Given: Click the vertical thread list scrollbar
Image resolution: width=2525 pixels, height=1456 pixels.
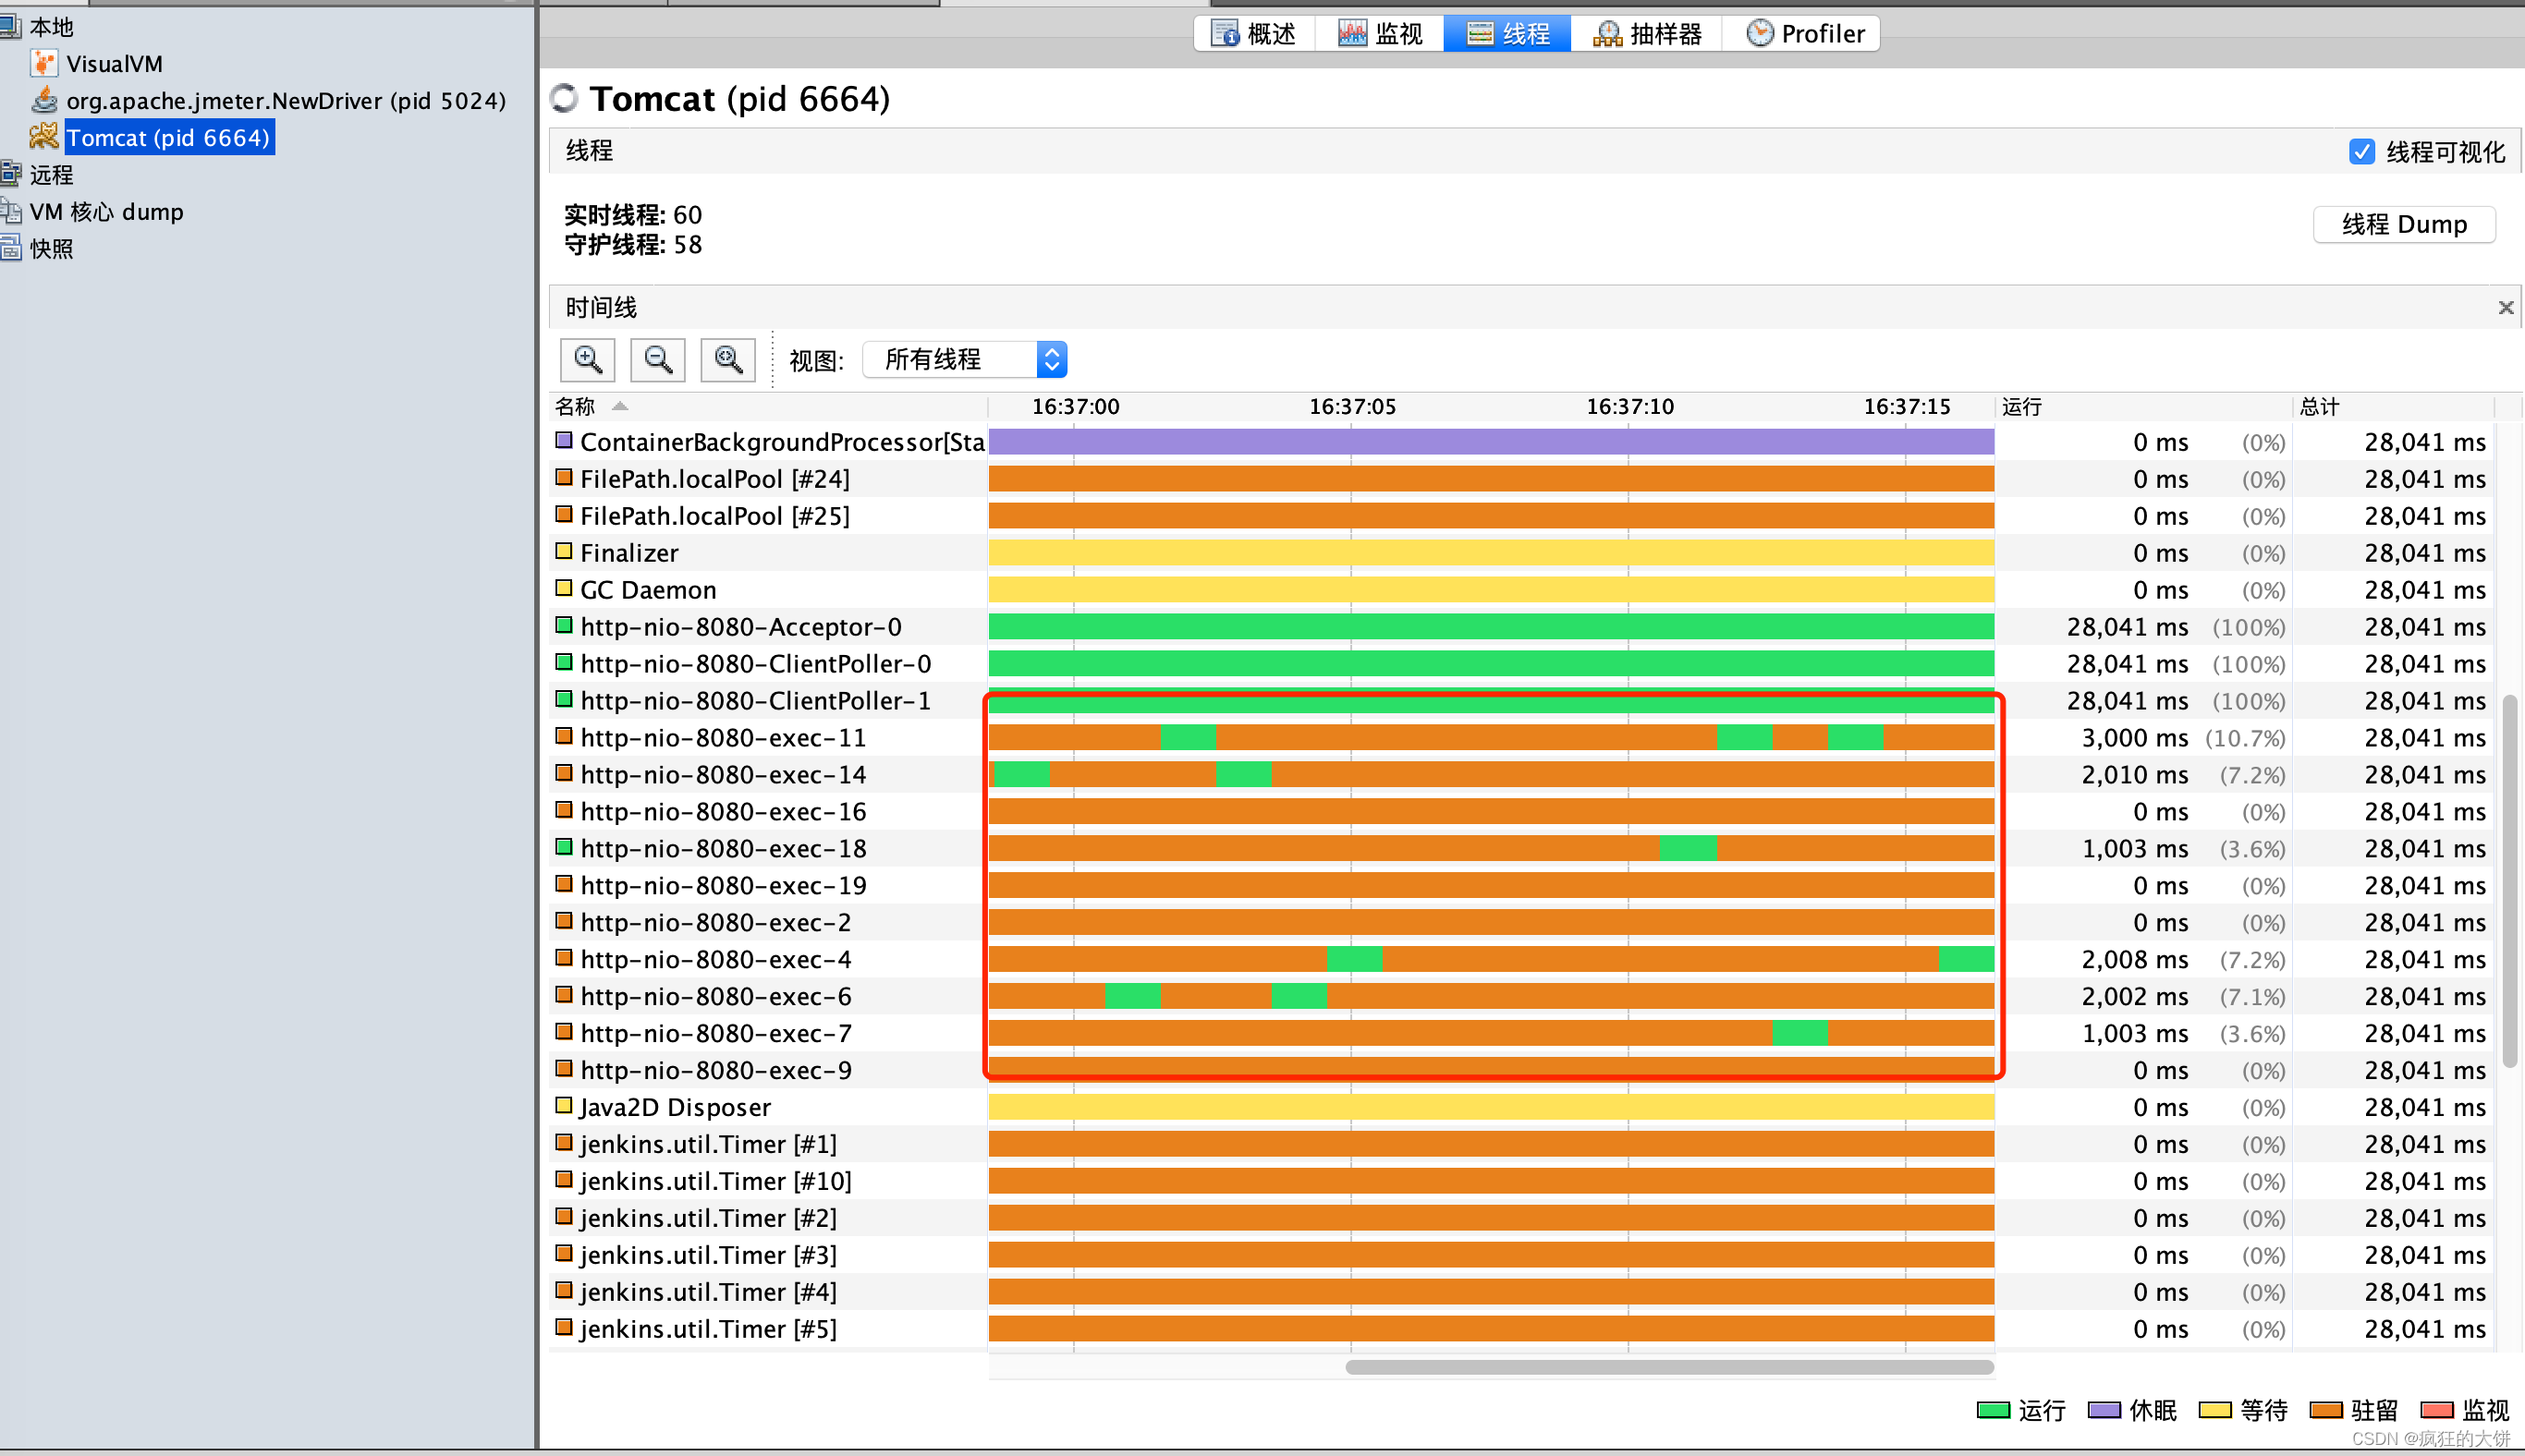Looking at the screenshot, I should (2509, 881).
